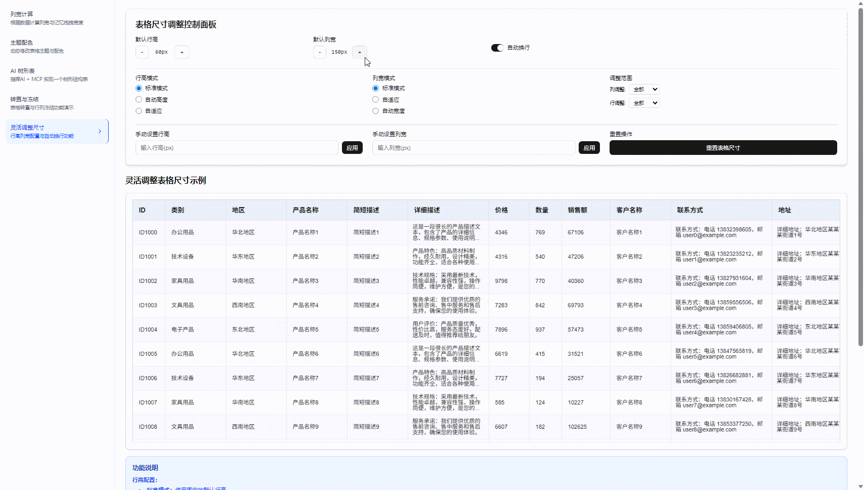This screenshot has height=490, width=864.
Task: Click the 产品名称 column header
Action: [x=317, y=210]
